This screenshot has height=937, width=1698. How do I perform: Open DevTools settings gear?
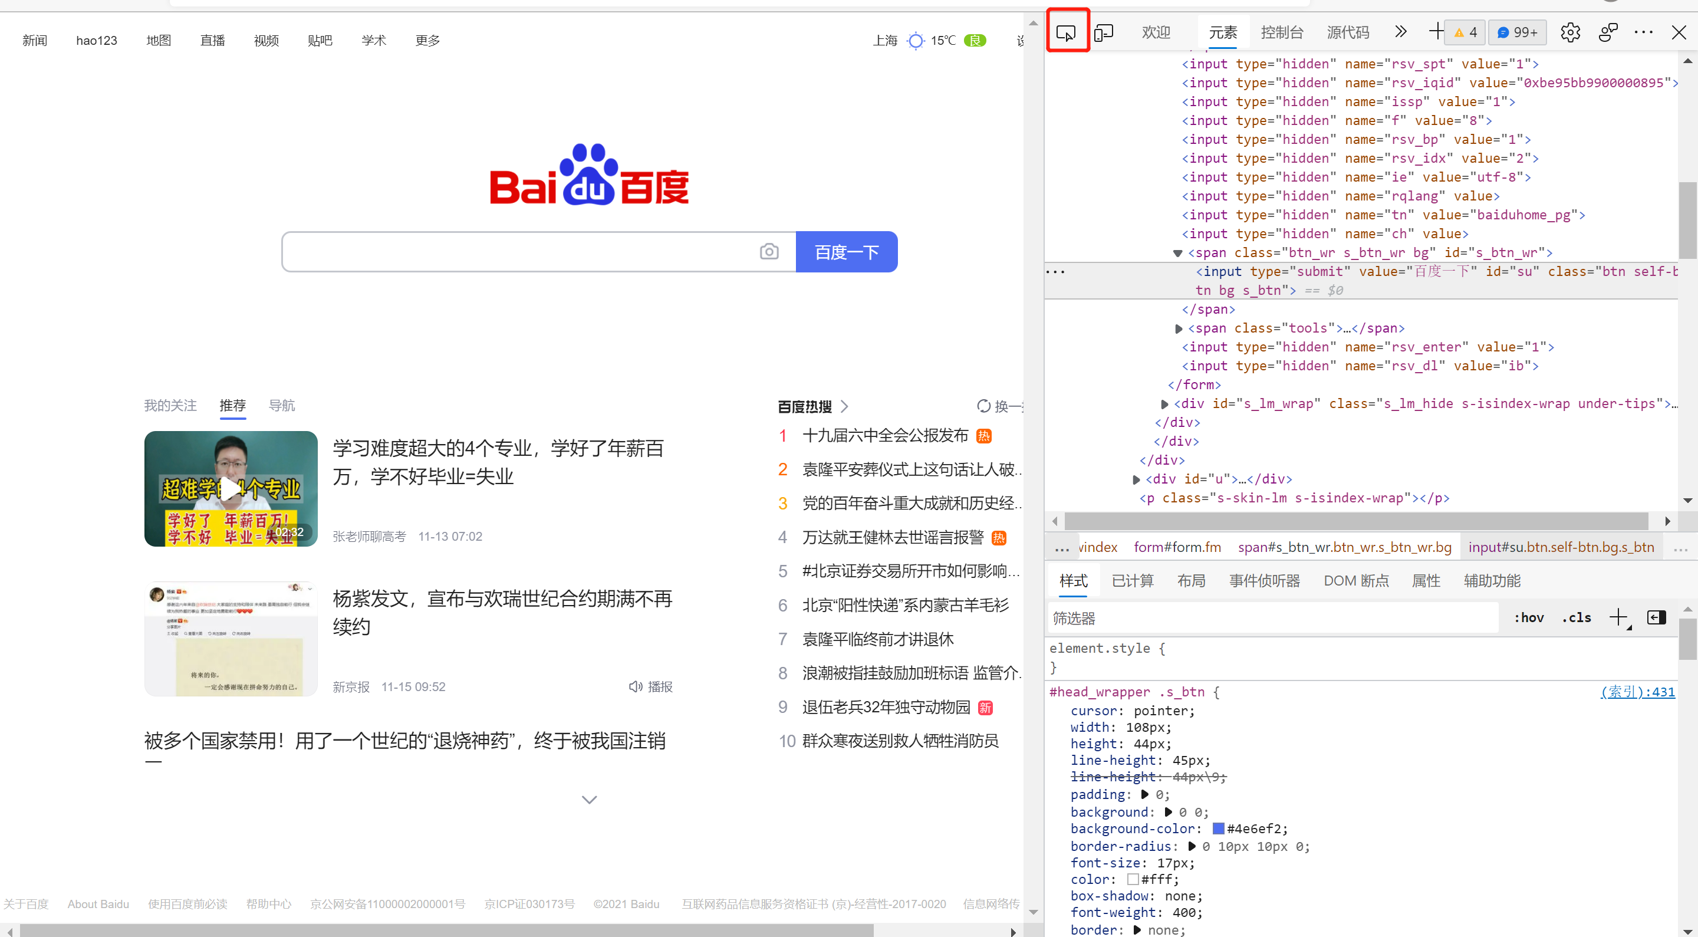point(1570,32)
